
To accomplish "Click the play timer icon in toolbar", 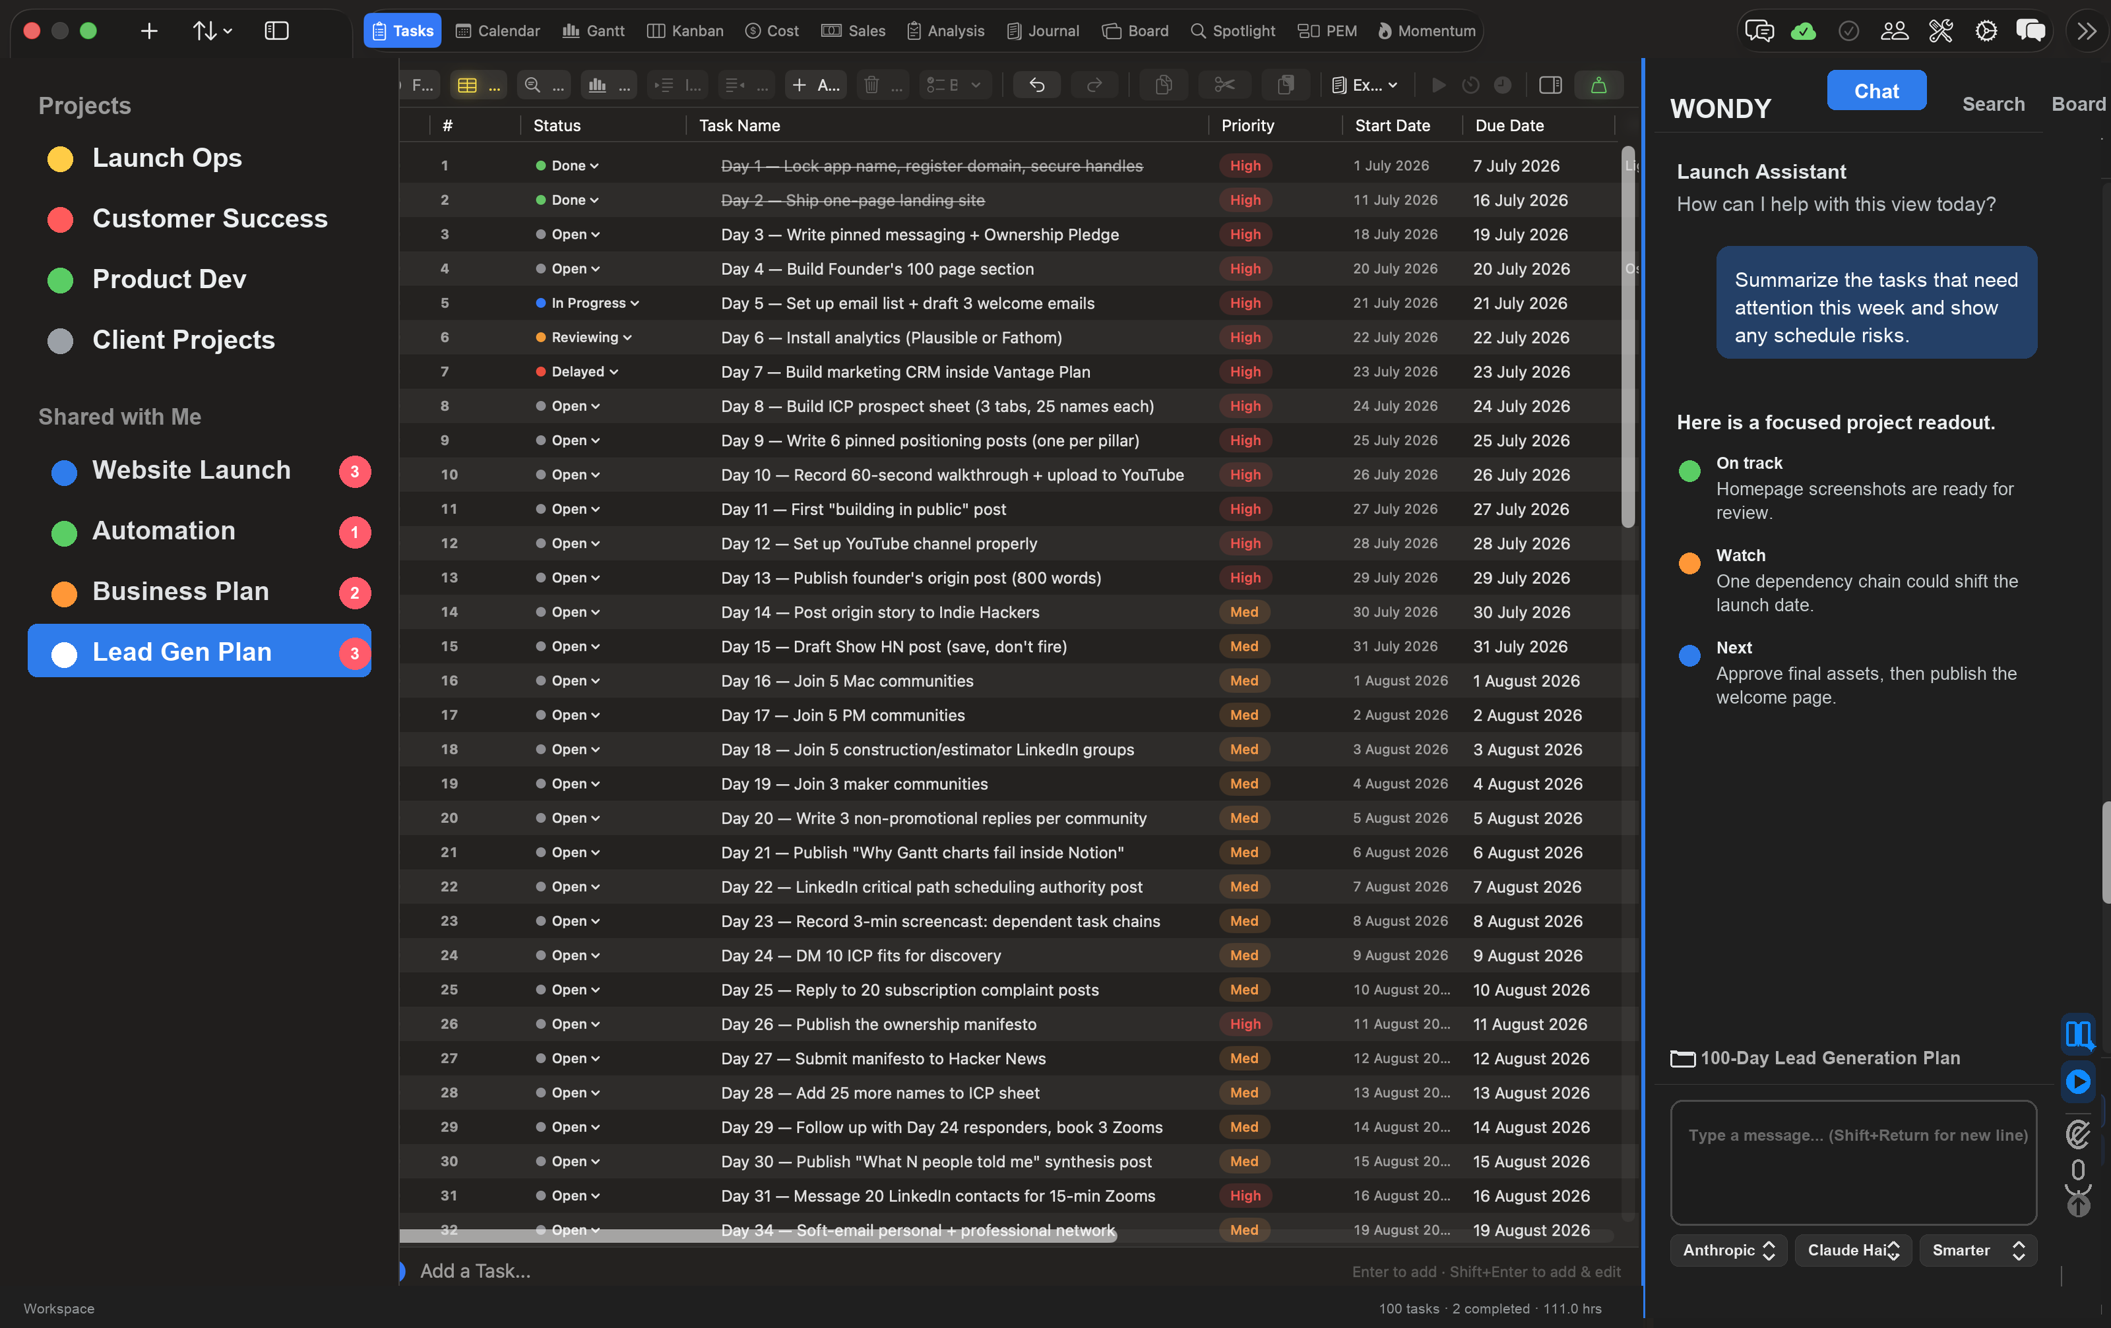I will click(x=1437, y=85).
